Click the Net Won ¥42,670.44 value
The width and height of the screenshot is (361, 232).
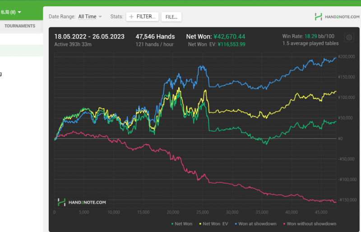coord(229,36)
